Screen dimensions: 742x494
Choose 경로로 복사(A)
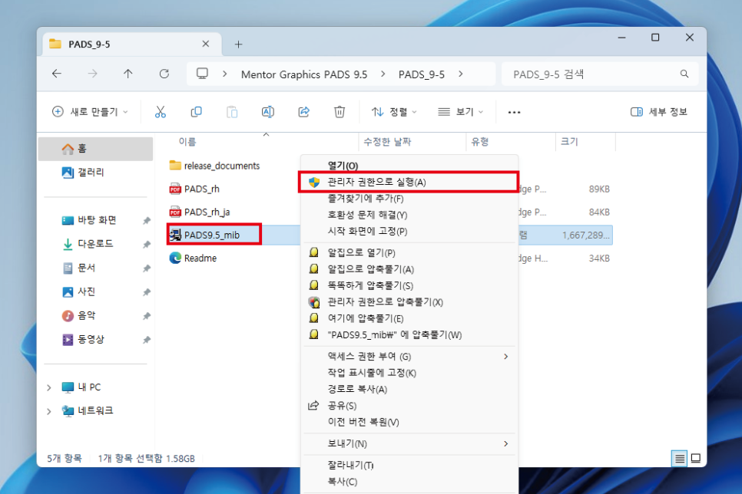tap(410, 390)
